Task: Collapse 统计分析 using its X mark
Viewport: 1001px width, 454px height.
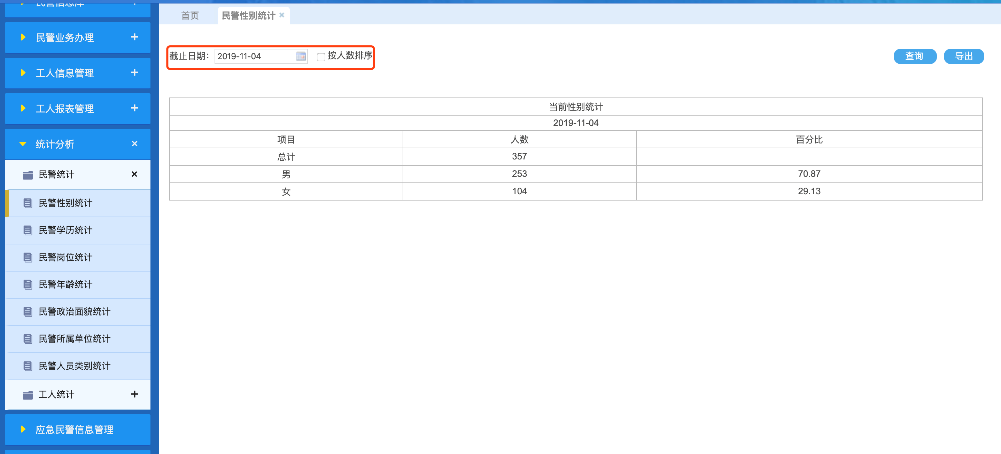Action: click(x=134, y=143)
